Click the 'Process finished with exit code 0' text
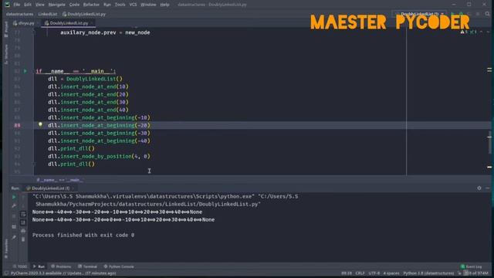This screenshot has width=494, height=278. (83, 235)
